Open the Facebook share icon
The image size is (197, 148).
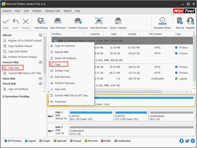point(181,141)
